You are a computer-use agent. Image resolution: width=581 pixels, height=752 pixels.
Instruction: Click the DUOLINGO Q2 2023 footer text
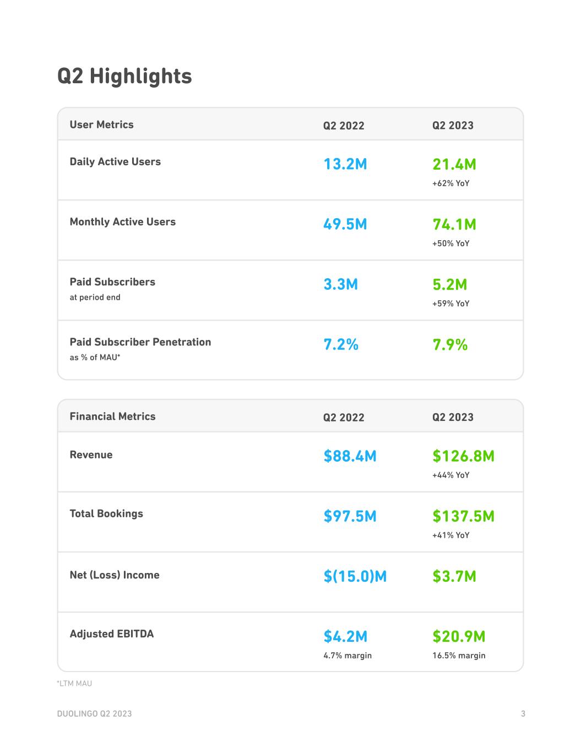(94, 713)
